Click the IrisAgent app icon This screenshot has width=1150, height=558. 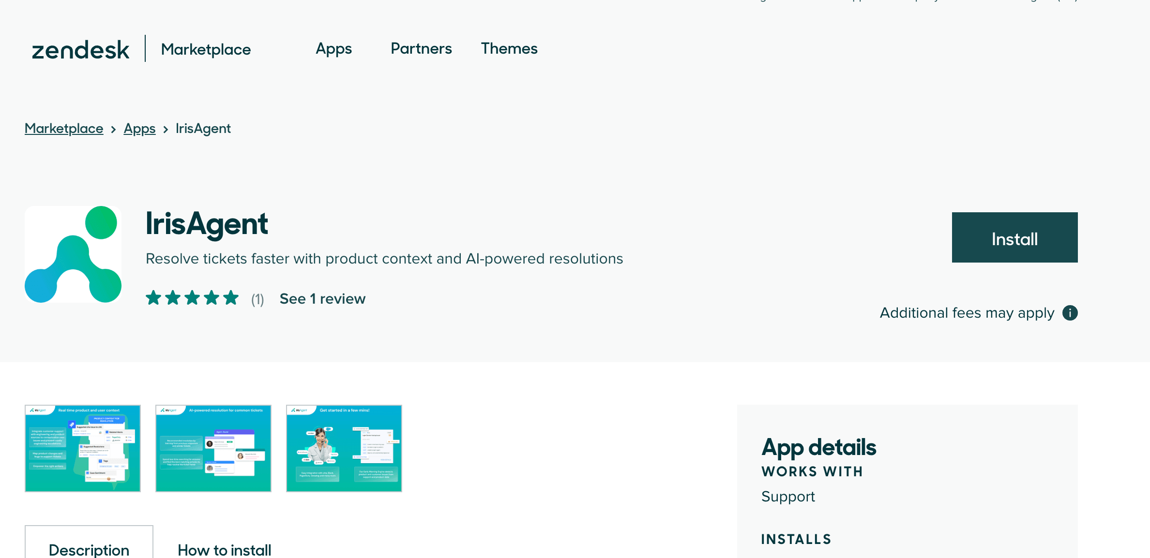click(73, 254)
